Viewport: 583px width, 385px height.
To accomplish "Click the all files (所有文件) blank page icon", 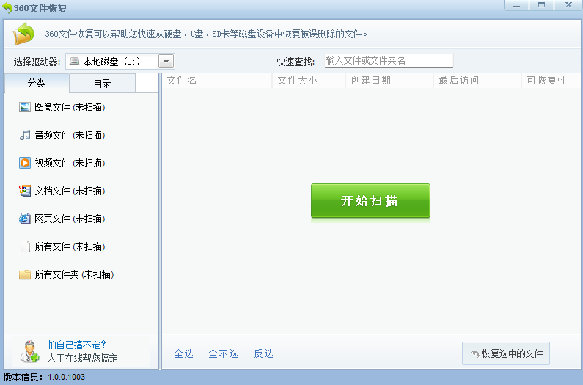I will 25,246.
